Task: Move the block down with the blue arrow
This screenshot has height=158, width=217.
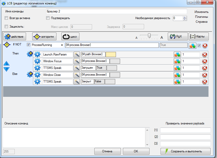Action: click(6, 69)
